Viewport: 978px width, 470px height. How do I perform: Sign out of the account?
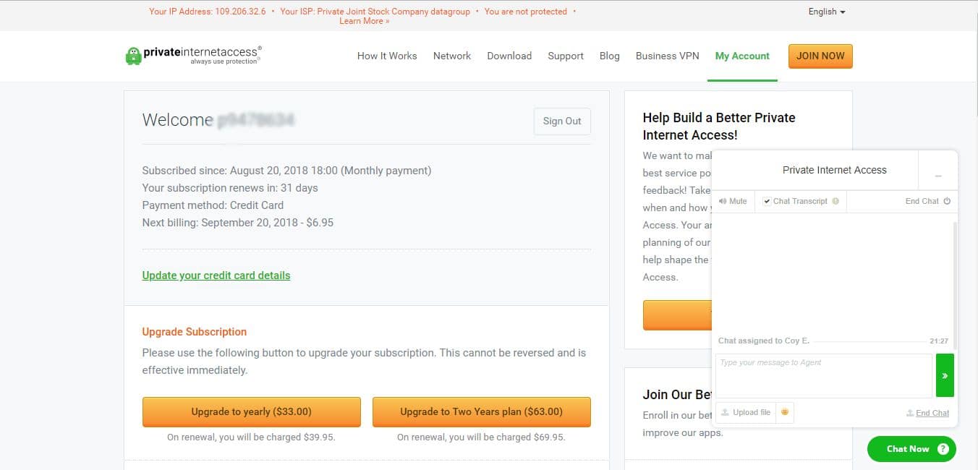coord(562,121)
